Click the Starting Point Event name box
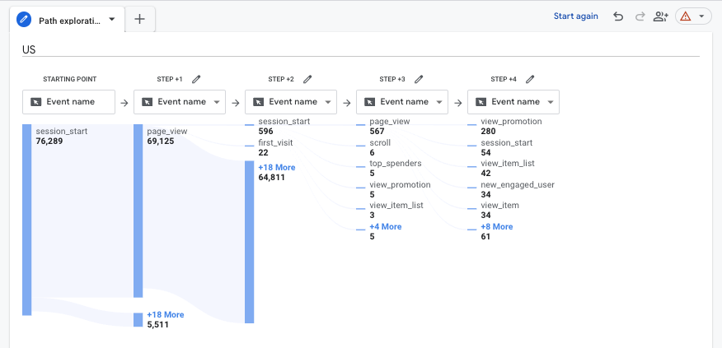Image resolution: width=722 pixels, height=348 pixels. coord(68,102)
